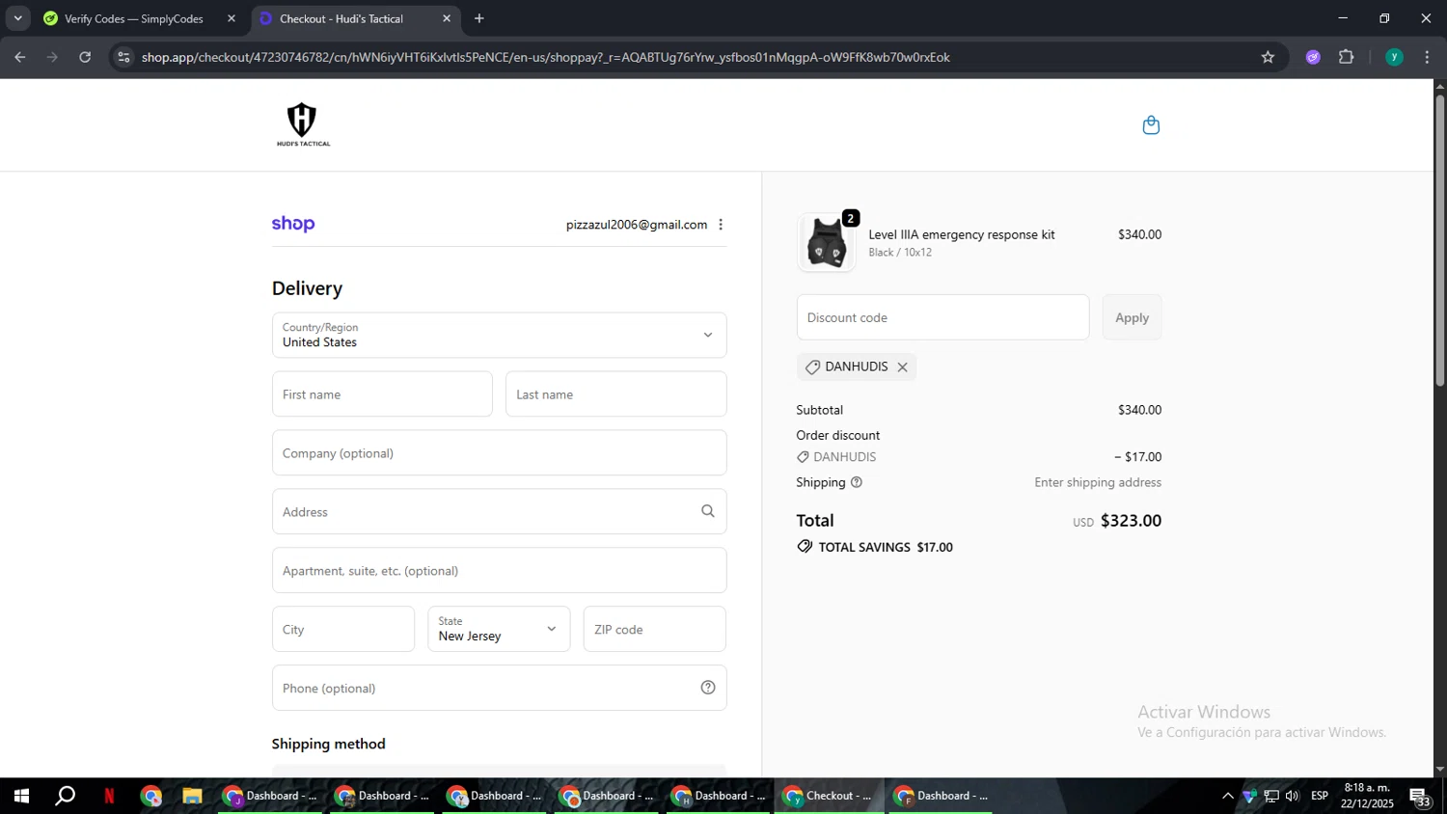The height and width of the screenshot is (814, 1447).
Task: Focus the City field
Action: point(343,629)
